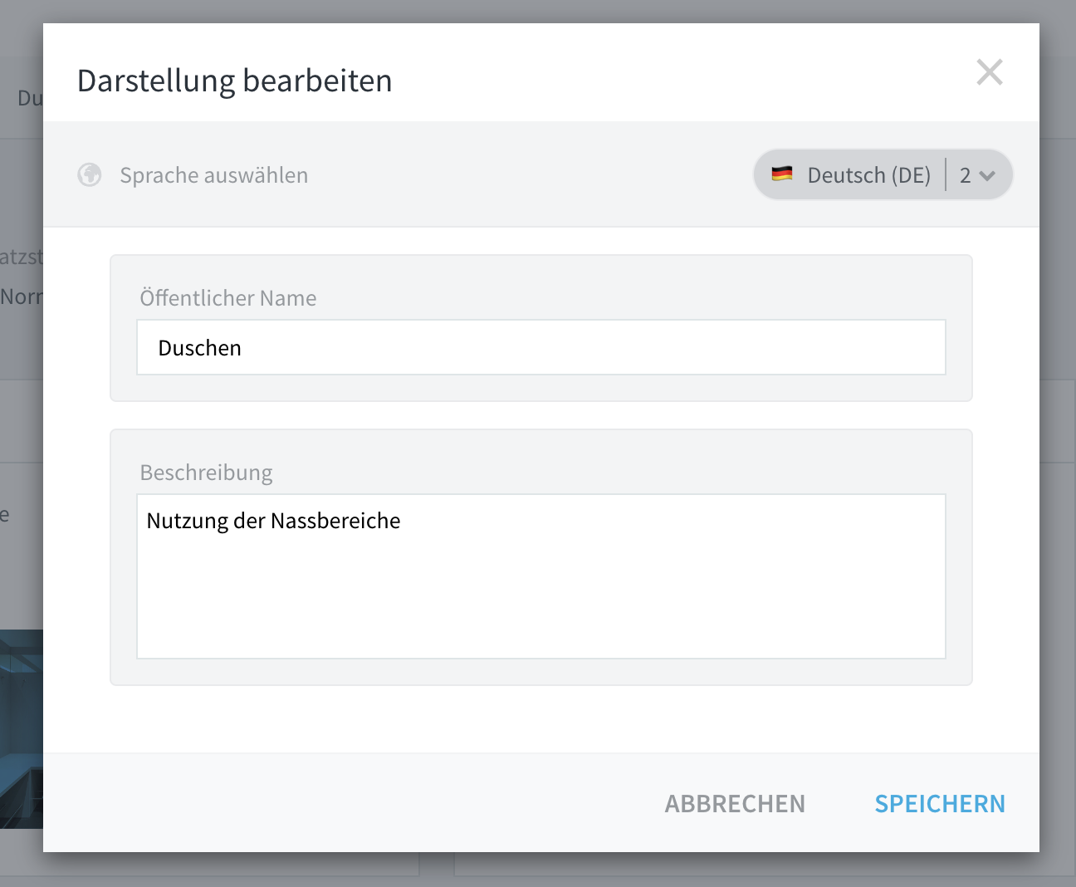Click the globe icon beside Sprache auswählen
Viewport: 1076px width, 887px height.
tap(90, 175)
